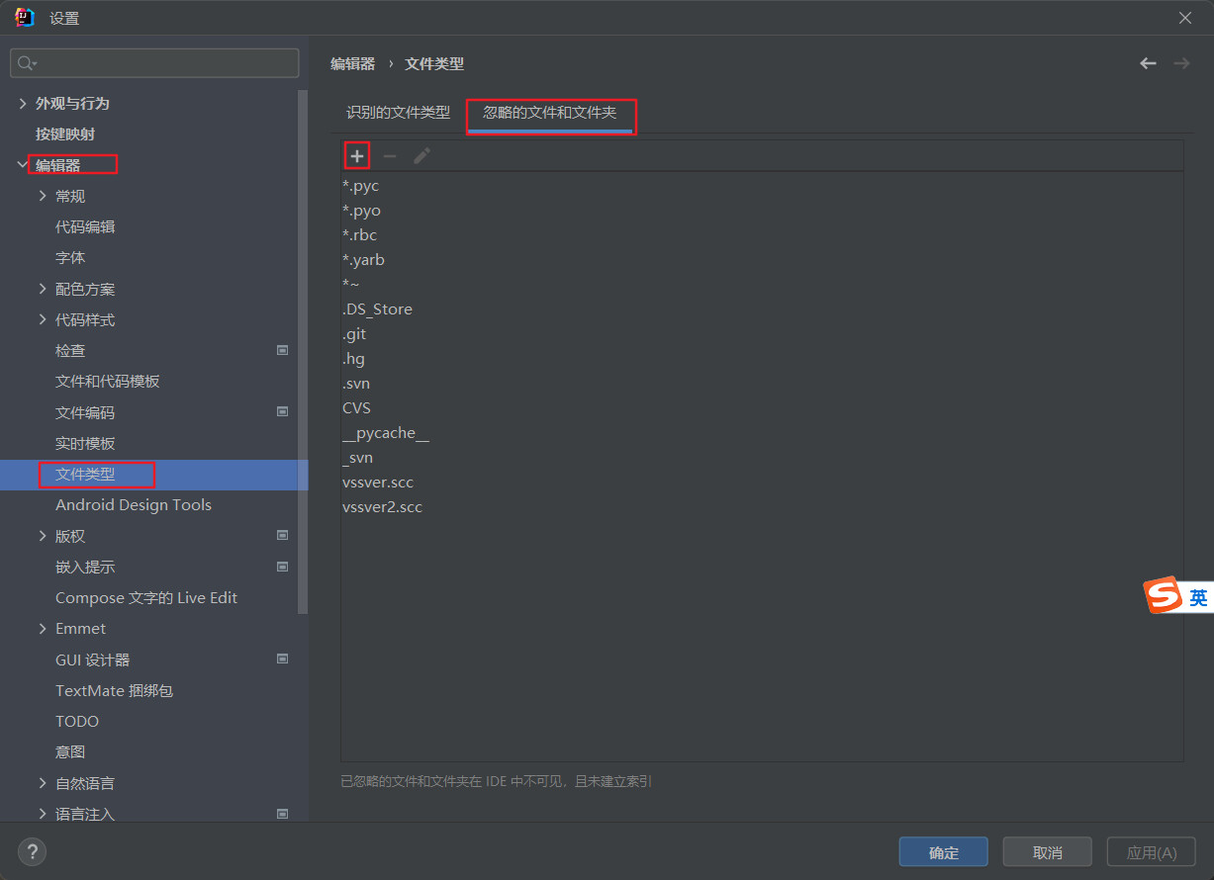Click the settings tree vertical scrollbar

pyautogui.click(x=303, y=351)
